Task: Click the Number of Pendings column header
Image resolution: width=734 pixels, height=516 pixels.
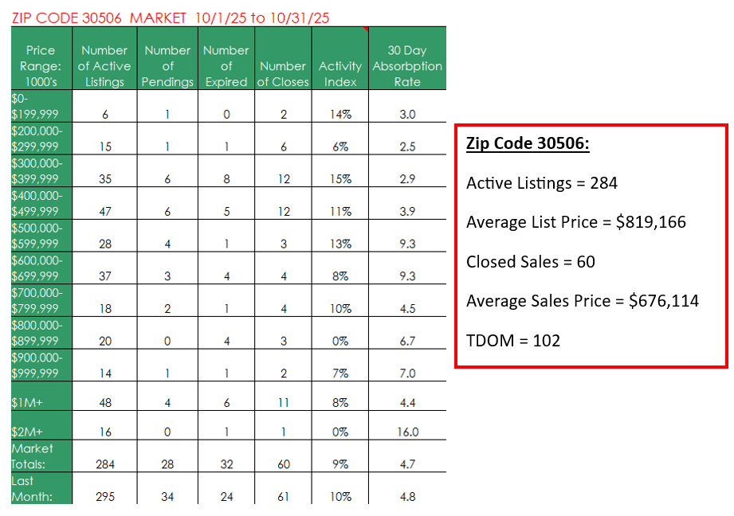Action: [x=167, y=65]
